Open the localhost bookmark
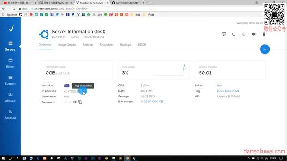 9,14
